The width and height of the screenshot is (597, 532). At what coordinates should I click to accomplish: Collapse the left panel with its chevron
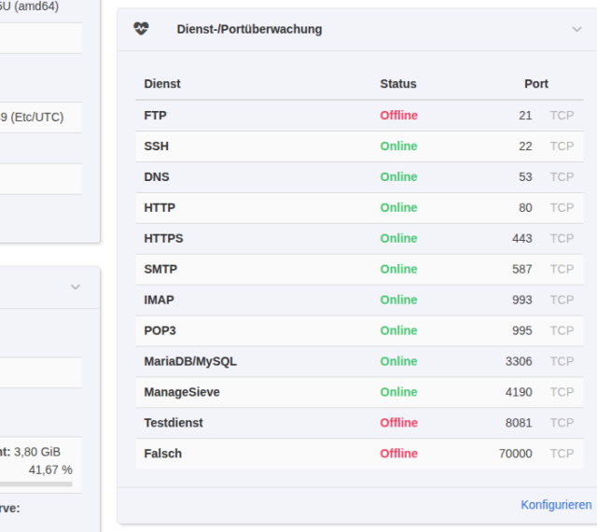pos(76,287)
